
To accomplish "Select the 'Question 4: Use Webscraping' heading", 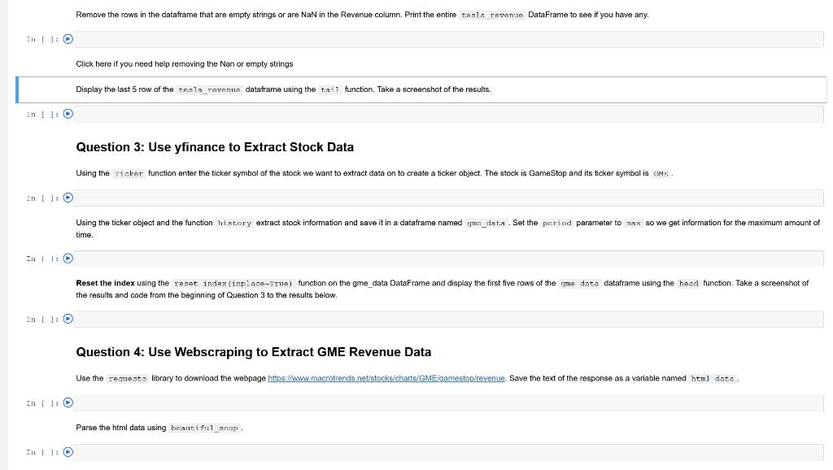I will 254,352.
